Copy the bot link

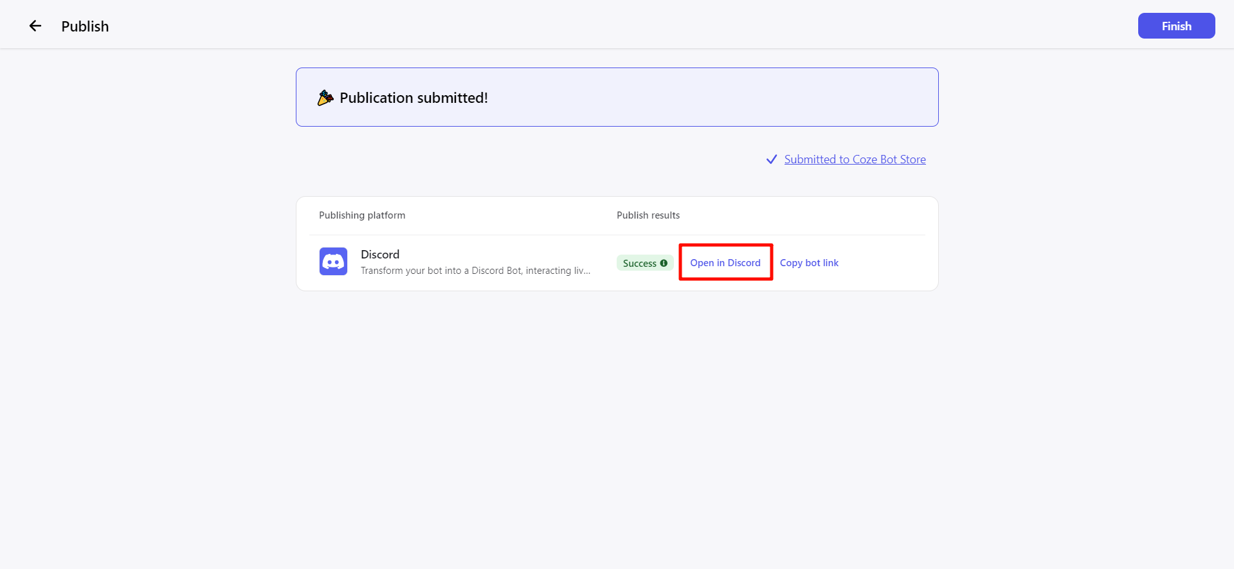point(809,263)
